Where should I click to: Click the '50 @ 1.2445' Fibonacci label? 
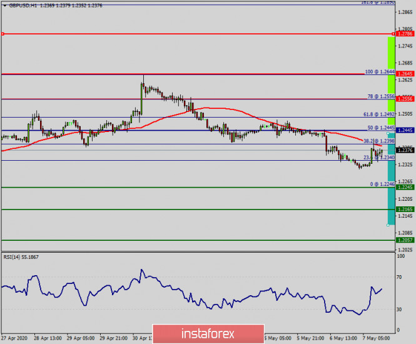pyautogui.click(x=381, y=128)
